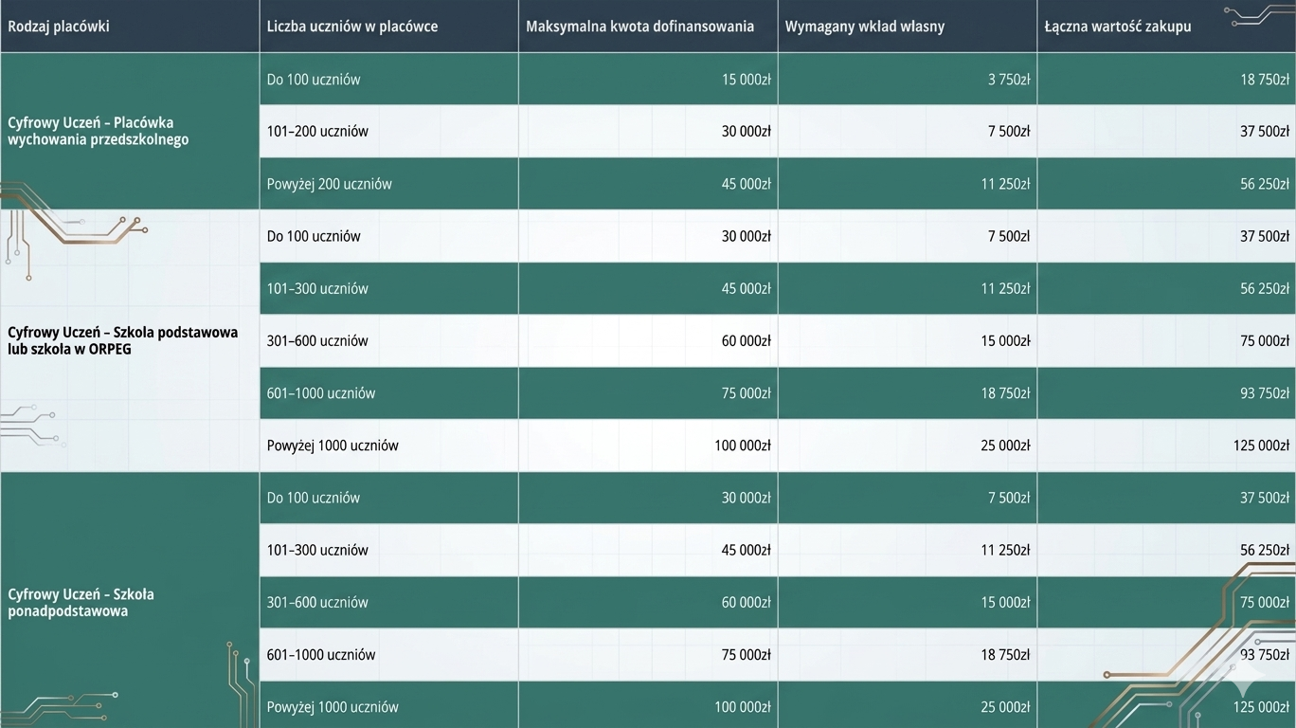Select the "15 000zł" maximum funding cell
This screenshot has width=1296, height=728.
pos(746,80)
